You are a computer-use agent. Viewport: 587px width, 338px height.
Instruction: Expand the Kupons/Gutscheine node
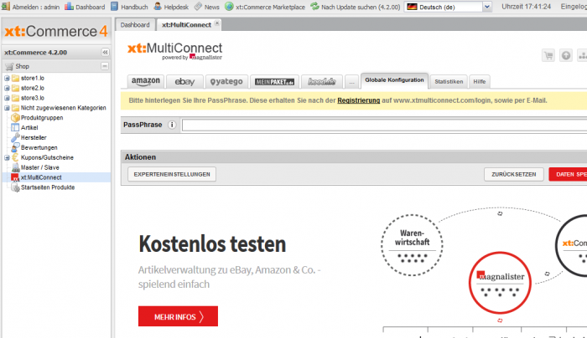[7, 157]
